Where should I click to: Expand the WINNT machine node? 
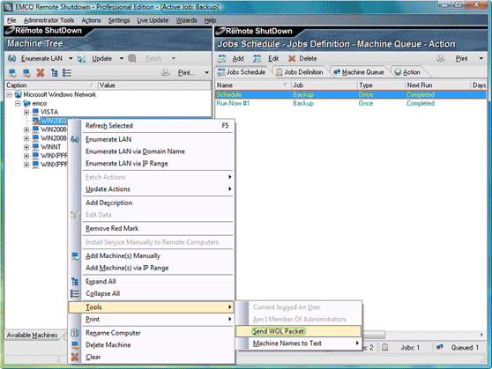click(26, 147)
